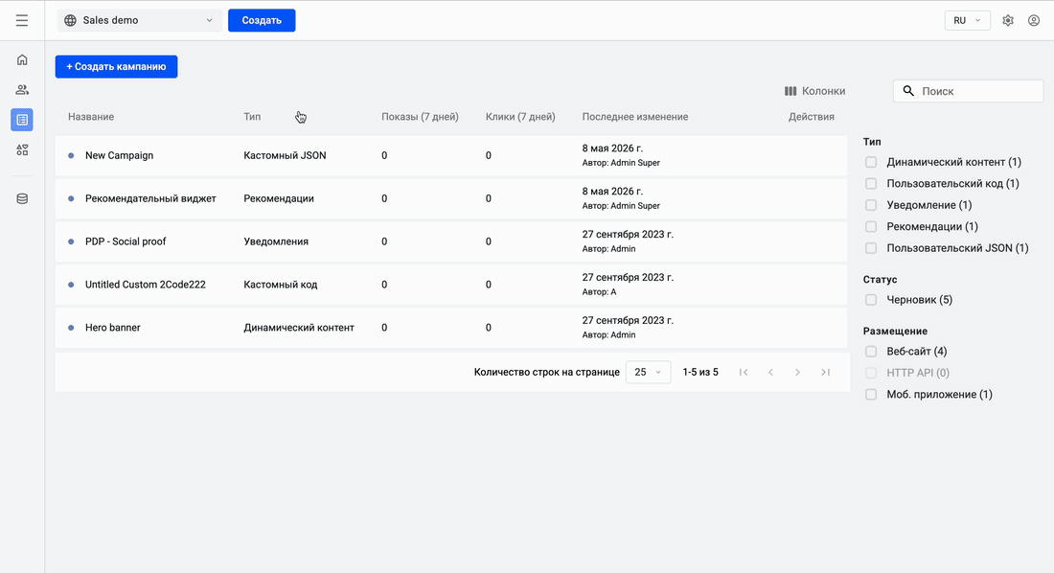
Task: Click Динамический контент type cell
Action: (299, 328)
